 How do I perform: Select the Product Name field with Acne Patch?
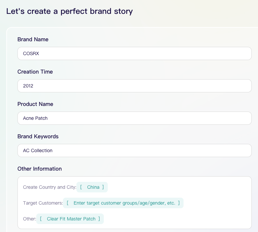(134, 118)
